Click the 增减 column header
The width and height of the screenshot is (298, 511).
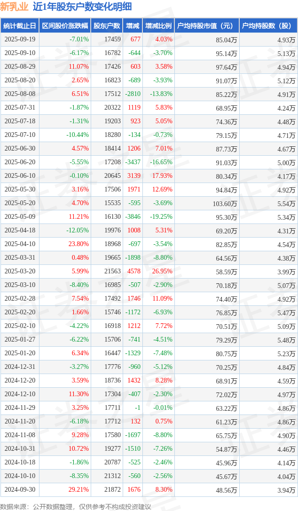coord(133,26)
